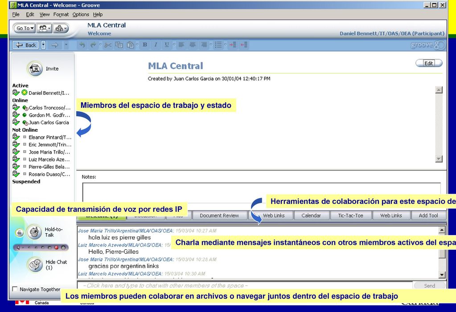The width and height of the screenshot is (456, 312).
Task: Select member Gordon M. Godfr… in Online list
Action: pyautogui.click(x=49, y=115)
